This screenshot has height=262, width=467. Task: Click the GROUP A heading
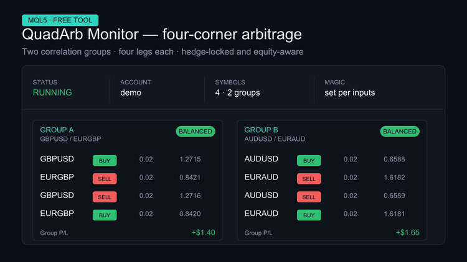pos(57,130)
